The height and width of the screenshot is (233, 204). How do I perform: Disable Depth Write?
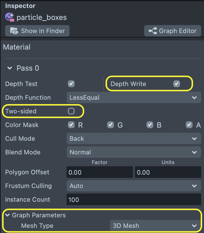177,84
